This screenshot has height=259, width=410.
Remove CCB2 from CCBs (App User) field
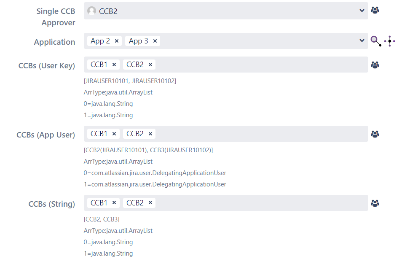pyautogui.click(x=150, y=134)
